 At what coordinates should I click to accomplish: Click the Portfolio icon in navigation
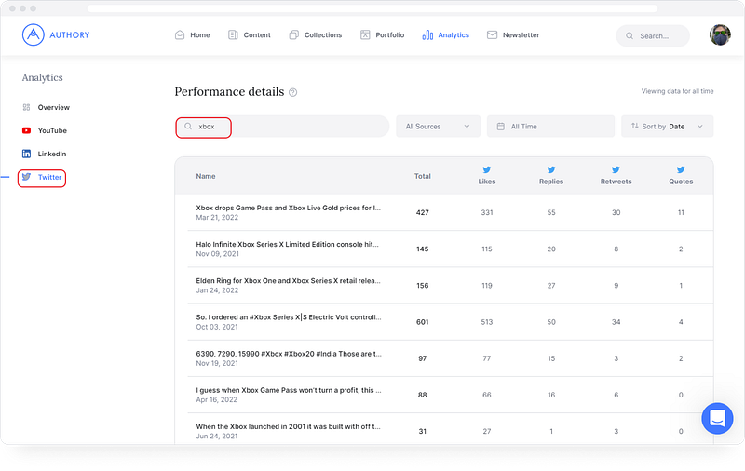(365, 34)
